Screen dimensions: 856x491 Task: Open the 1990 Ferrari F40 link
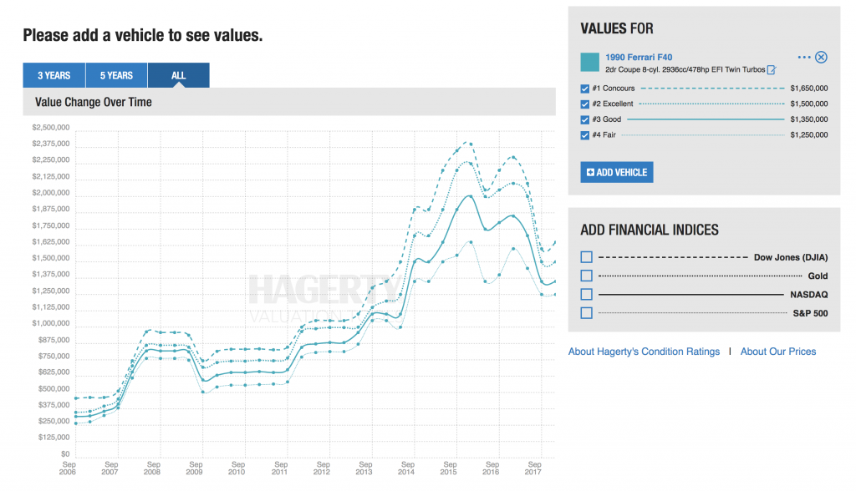tap(639, 58)
